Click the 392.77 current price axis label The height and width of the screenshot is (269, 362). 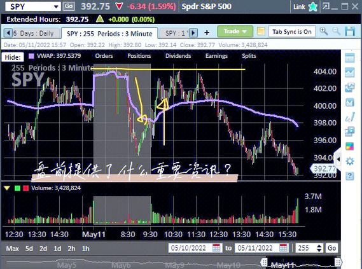(324, 169)
